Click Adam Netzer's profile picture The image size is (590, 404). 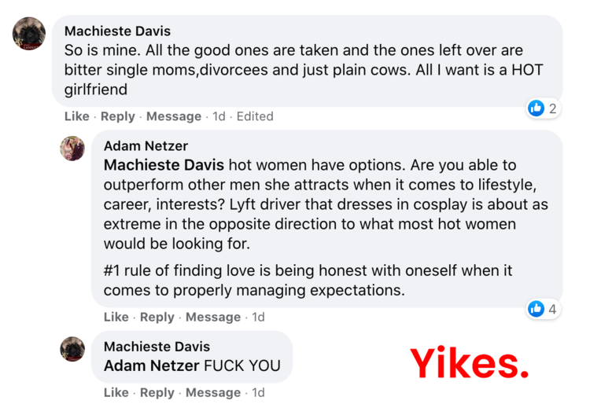tap(72, 148)
